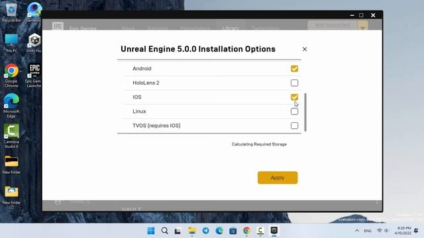Uncheck the IOS platform checkbox
Image resolution: width=424 pixels, height=238 pixels.
pos(294,97)
